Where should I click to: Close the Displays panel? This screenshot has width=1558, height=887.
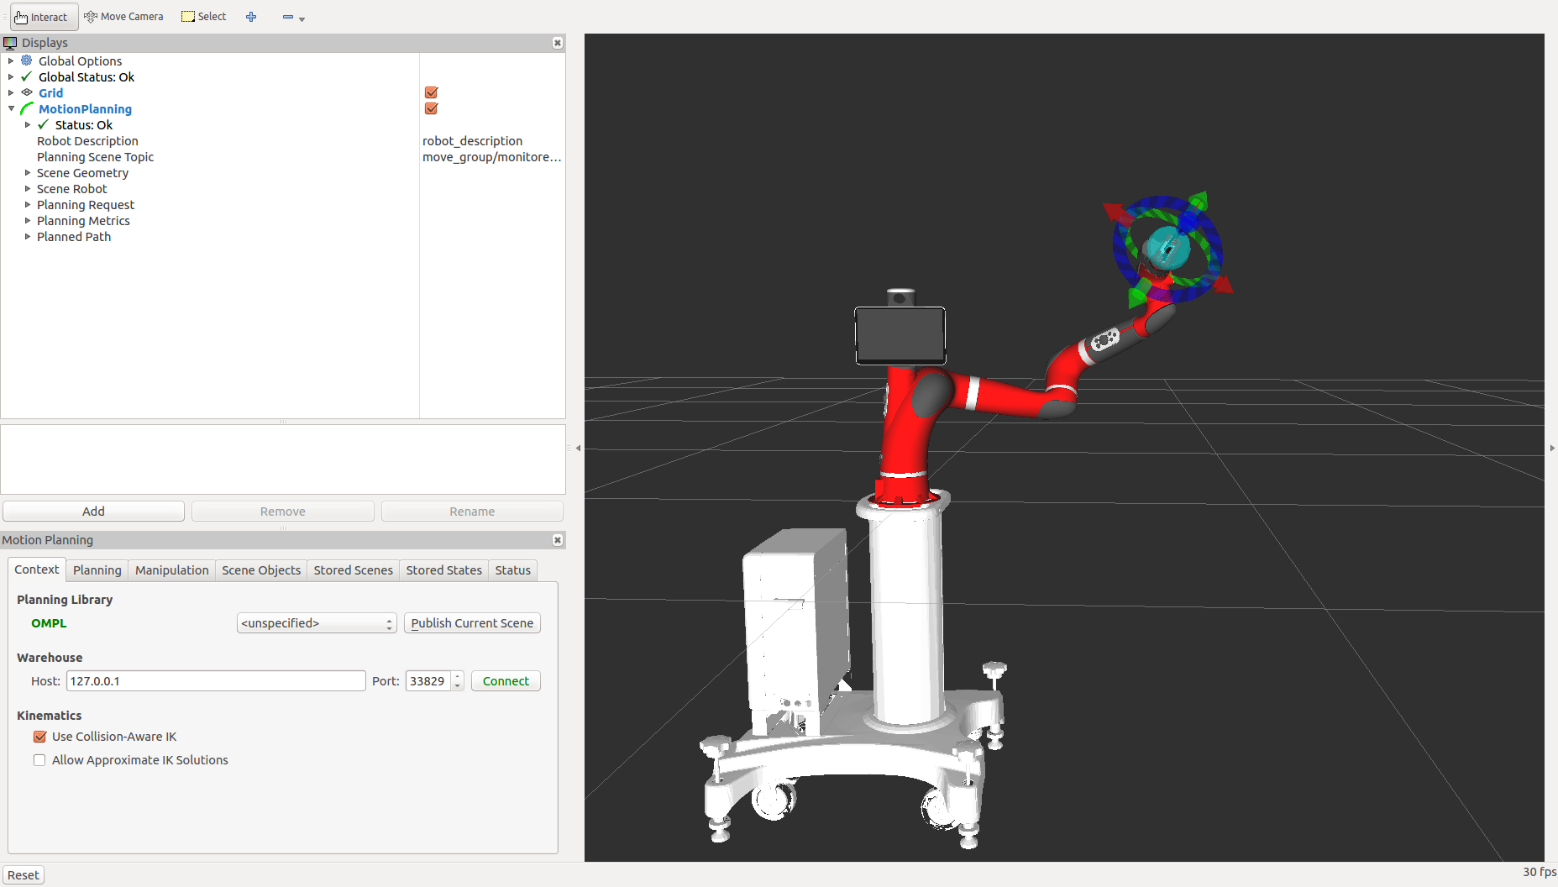[x=557, y=43]
